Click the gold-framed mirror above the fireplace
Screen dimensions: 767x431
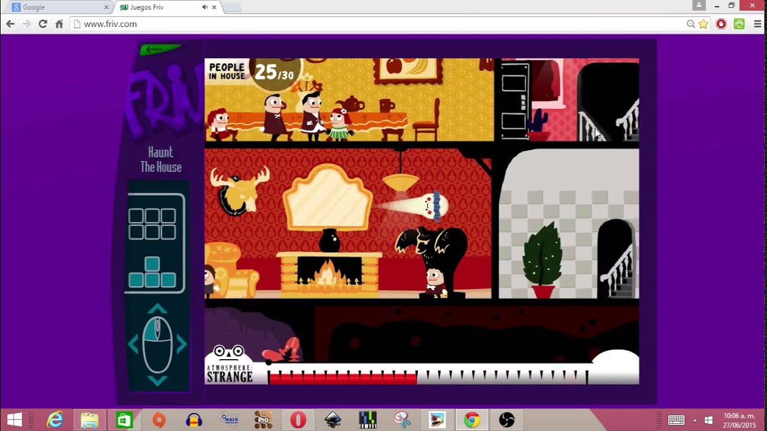click(328, 198)
